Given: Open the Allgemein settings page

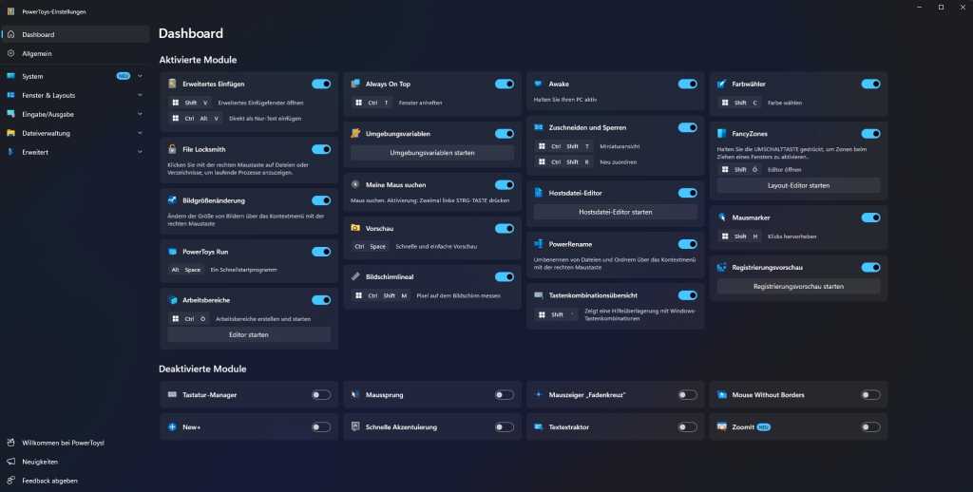Looking at the screenshot, I should [x=75, y=54].
